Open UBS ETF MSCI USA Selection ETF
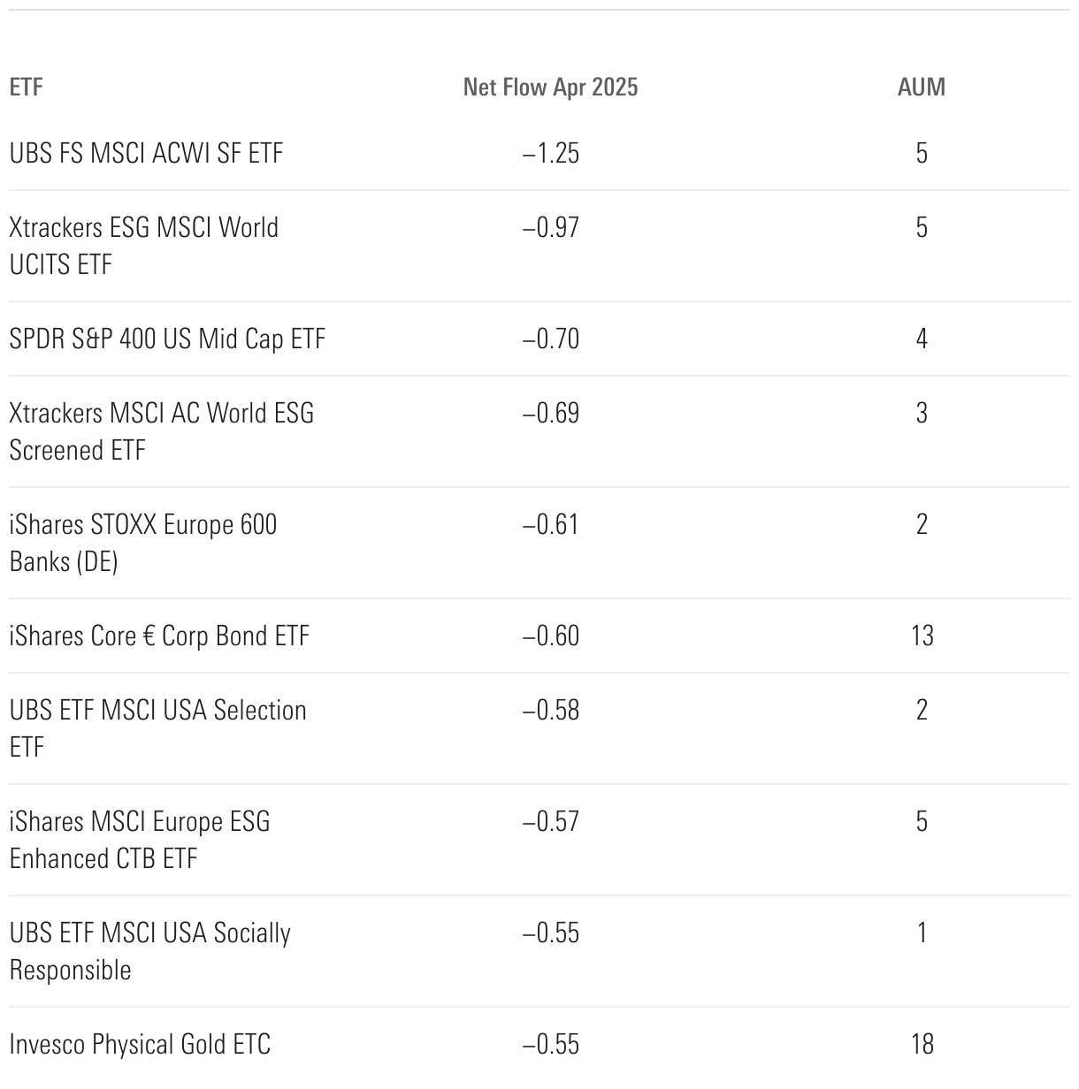This screenshot has width=1079, height=1089. [x=157, y=728]
